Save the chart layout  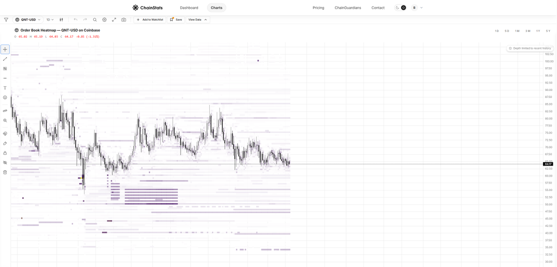(176, 20)
